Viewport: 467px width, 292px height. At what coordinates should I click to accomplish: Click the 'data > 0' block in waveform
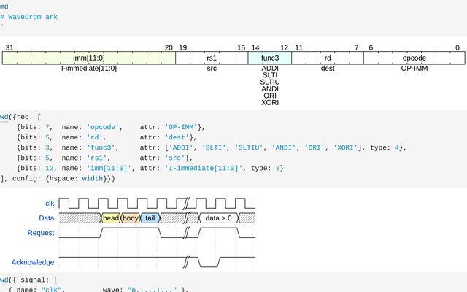point(219,218)
